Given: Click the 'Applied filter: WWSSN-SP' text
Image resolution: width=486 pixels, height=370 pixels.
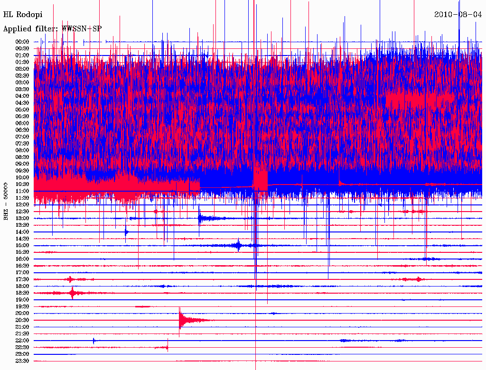Looking at the screenshot, I should [x=52, y=29].
